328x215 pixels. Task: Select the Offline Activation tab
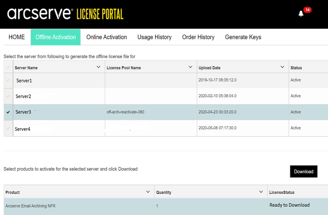click(56, 37)
